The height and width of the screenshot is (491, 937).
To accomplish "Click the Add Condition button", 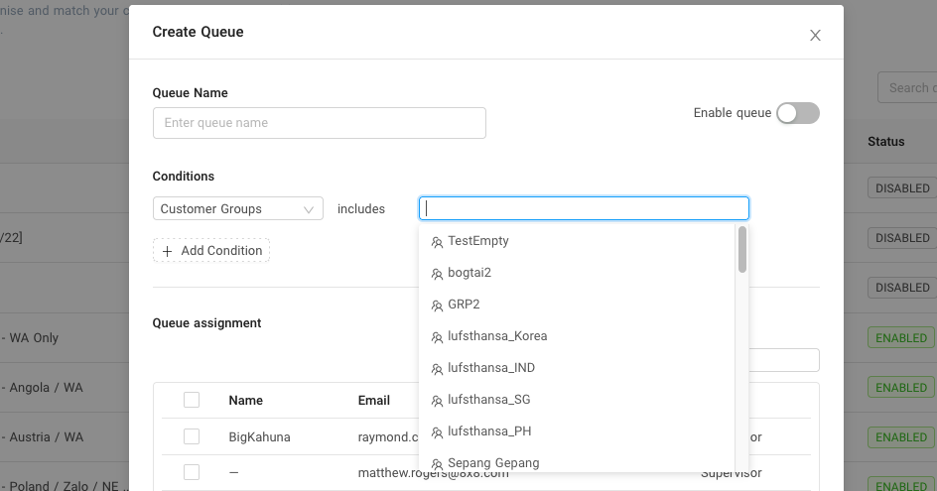I will tap(211, 251).
